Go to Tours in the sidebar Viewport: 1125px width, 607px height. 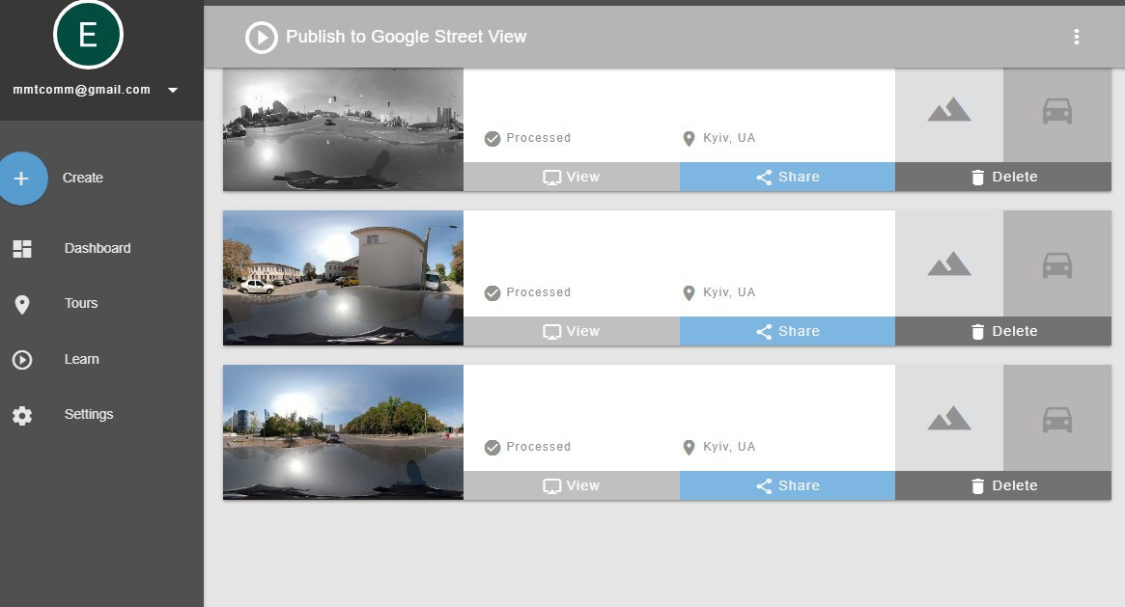[x=81, y=303]
